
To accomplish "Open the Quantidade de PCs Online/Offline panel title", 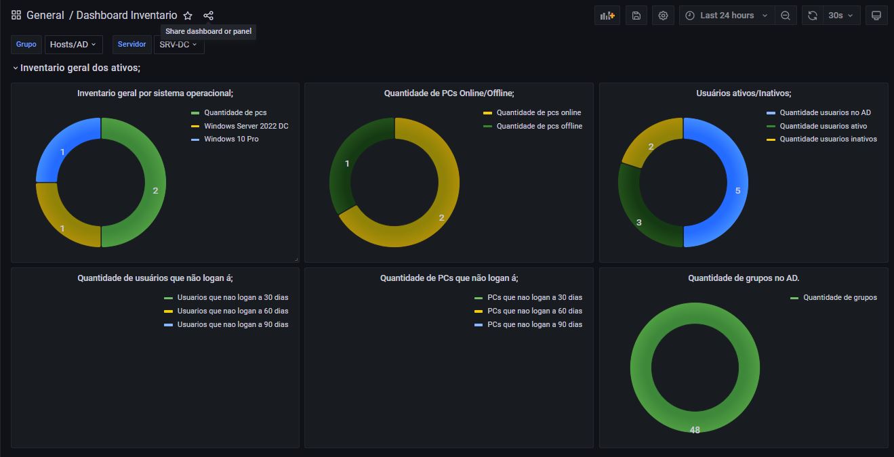I will coord(449,93).
